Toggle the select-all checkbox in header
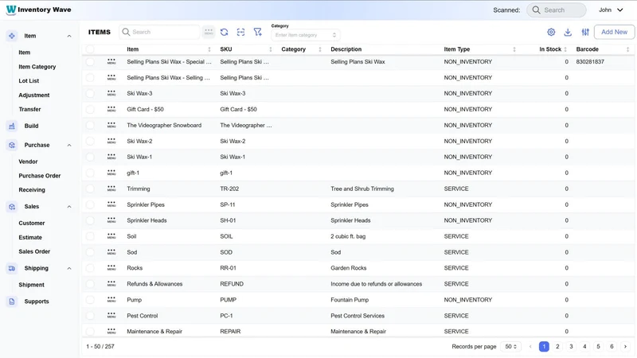The image size is (637, 358). tap(90, 49)
